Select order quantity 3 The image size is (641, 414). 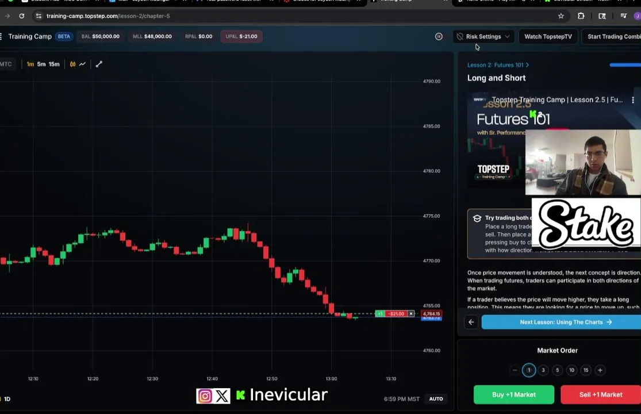pyautogui.click(x=543, y=370)
